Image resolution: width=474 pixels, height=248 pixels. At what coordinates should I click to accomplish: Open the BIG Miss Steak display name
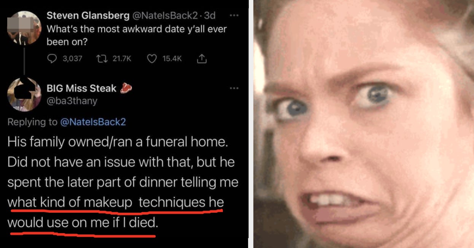tap(81, 88)
